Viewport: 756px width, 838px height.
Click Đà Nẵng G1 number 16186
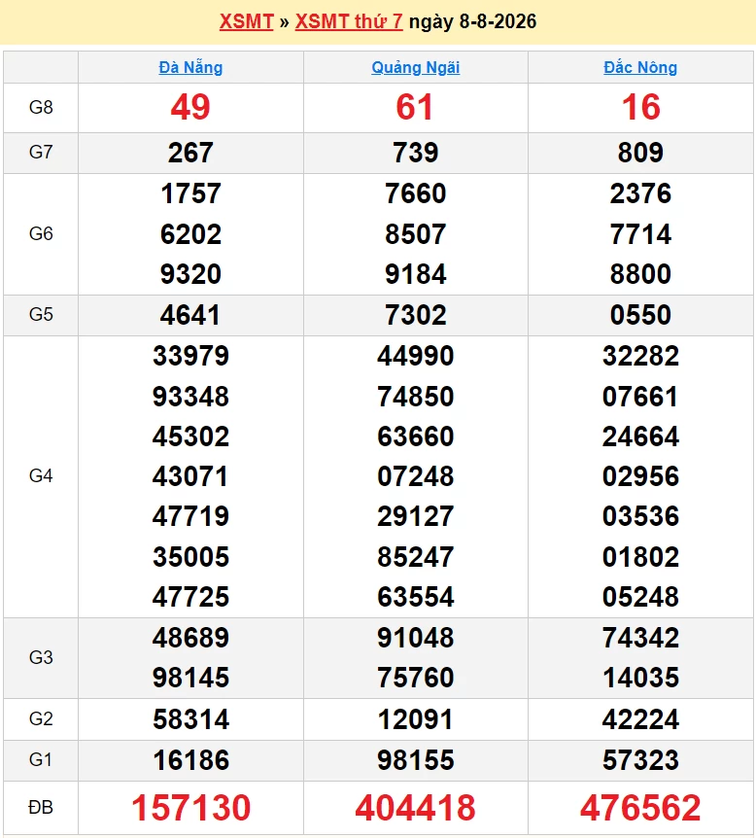pos(190,760)
